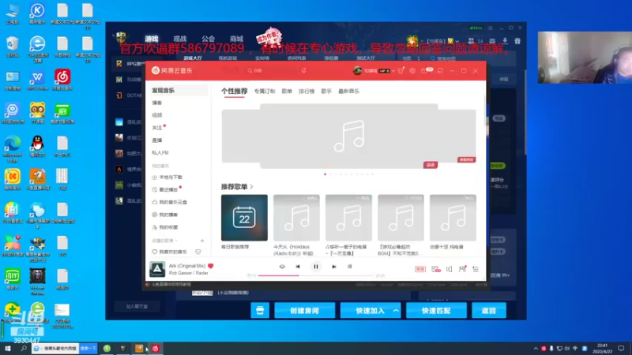The height and width of the screenshot is (355, 632).
Task: Start heartbeat mode beside 我喜欢的音乐
Action: 198,252
